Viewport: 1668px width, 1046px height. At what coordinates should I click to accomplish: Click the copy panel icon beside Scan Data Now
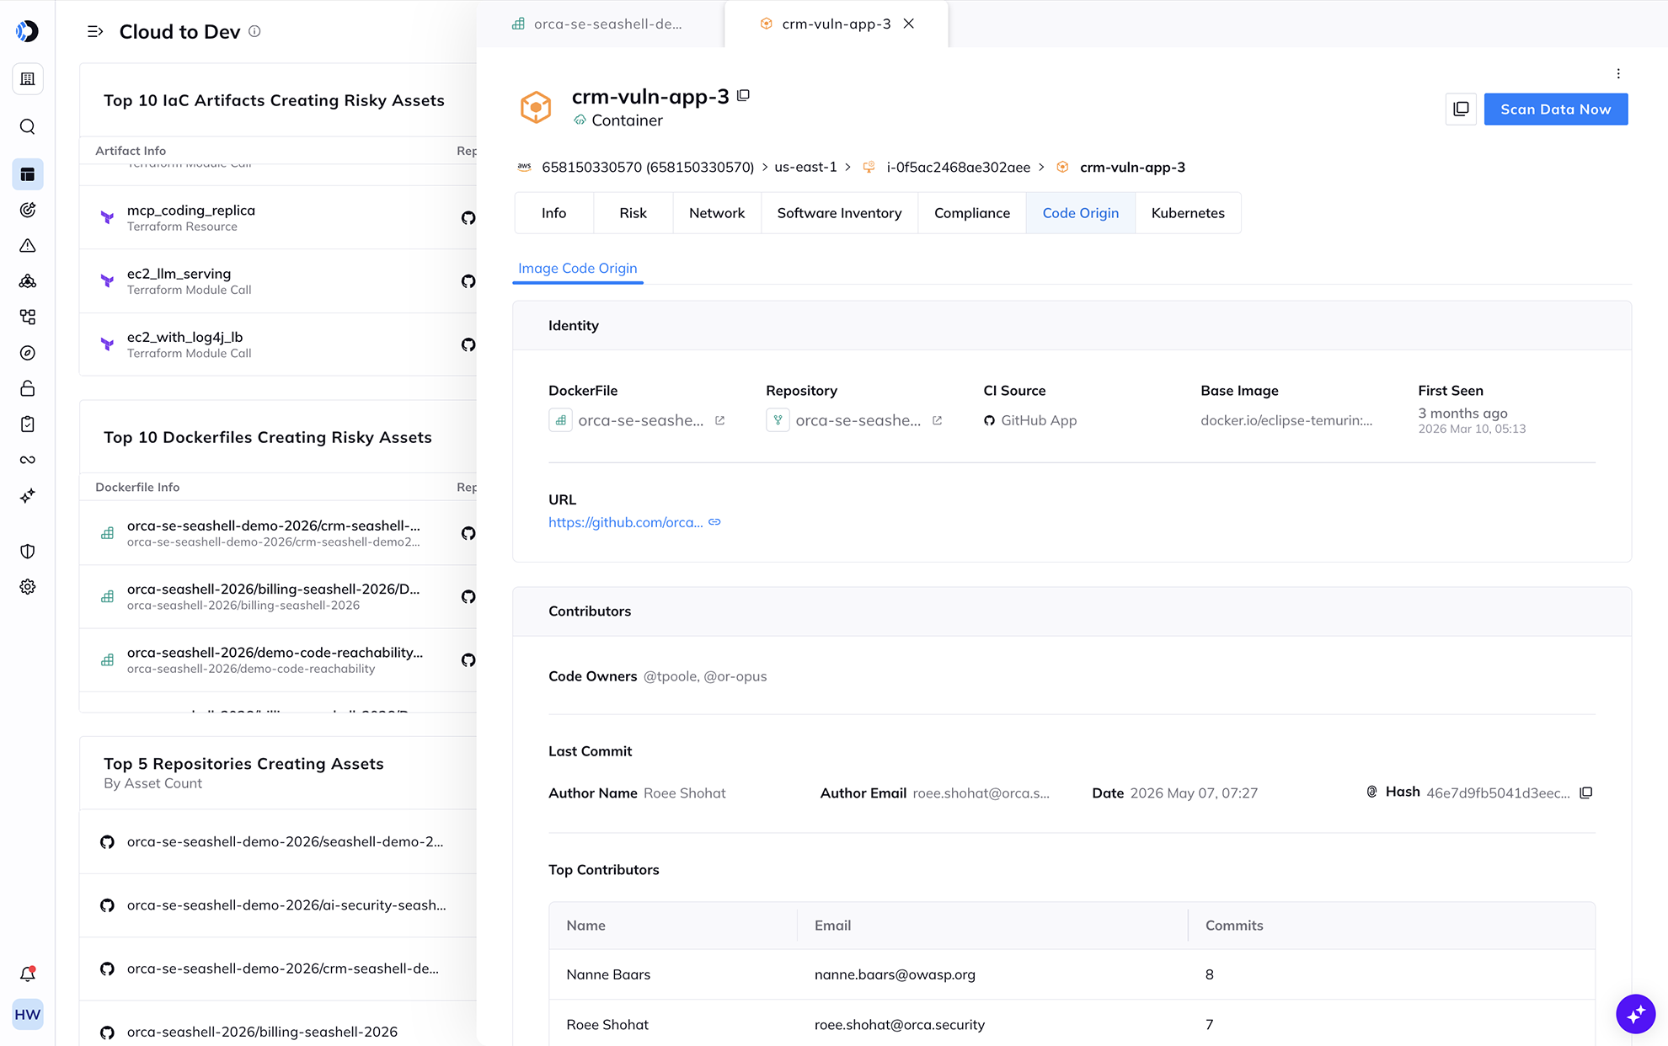tap(1461, 109)
